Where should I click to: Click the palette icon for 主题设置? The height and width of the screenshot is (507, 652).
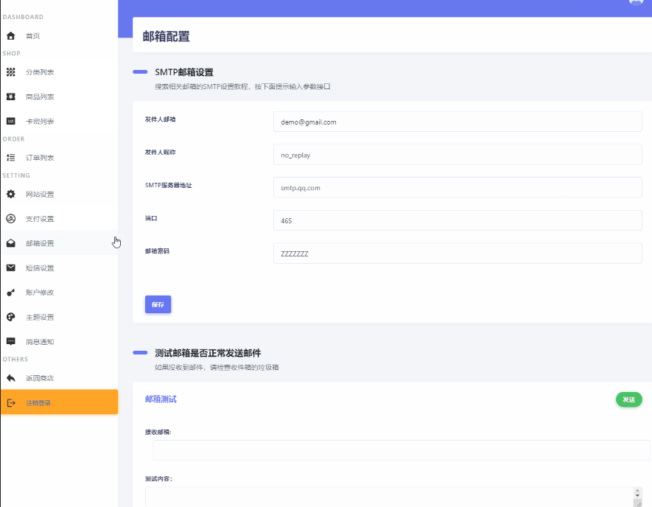pyautogui.click(x=11, y=317)
